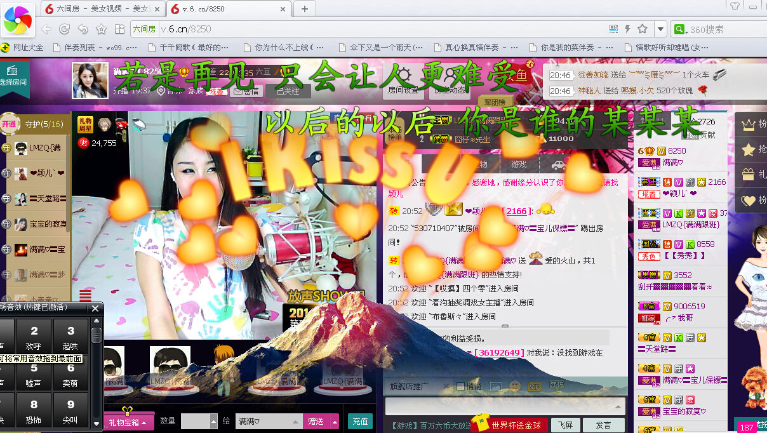Click the browser back arrow
This screenshot has height=433, width=767.
(46, 29)
